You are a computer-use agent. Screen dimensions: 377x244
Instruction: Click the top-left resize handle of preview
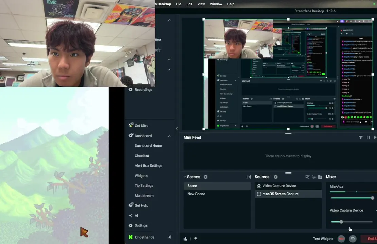click(x=204, y=19)
